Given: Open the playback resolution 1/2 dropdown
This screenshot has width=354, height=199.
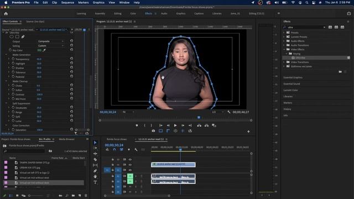Looking at the screenshot, I should (217, 112).
